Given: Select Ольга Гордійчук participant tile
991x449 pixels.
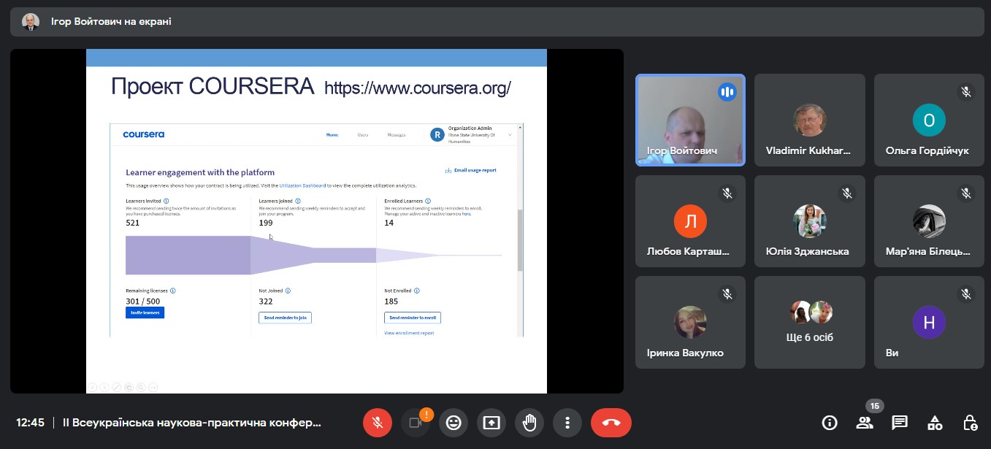Looking at the screenshot, I should pyautogui.click(x=929, y=120).
